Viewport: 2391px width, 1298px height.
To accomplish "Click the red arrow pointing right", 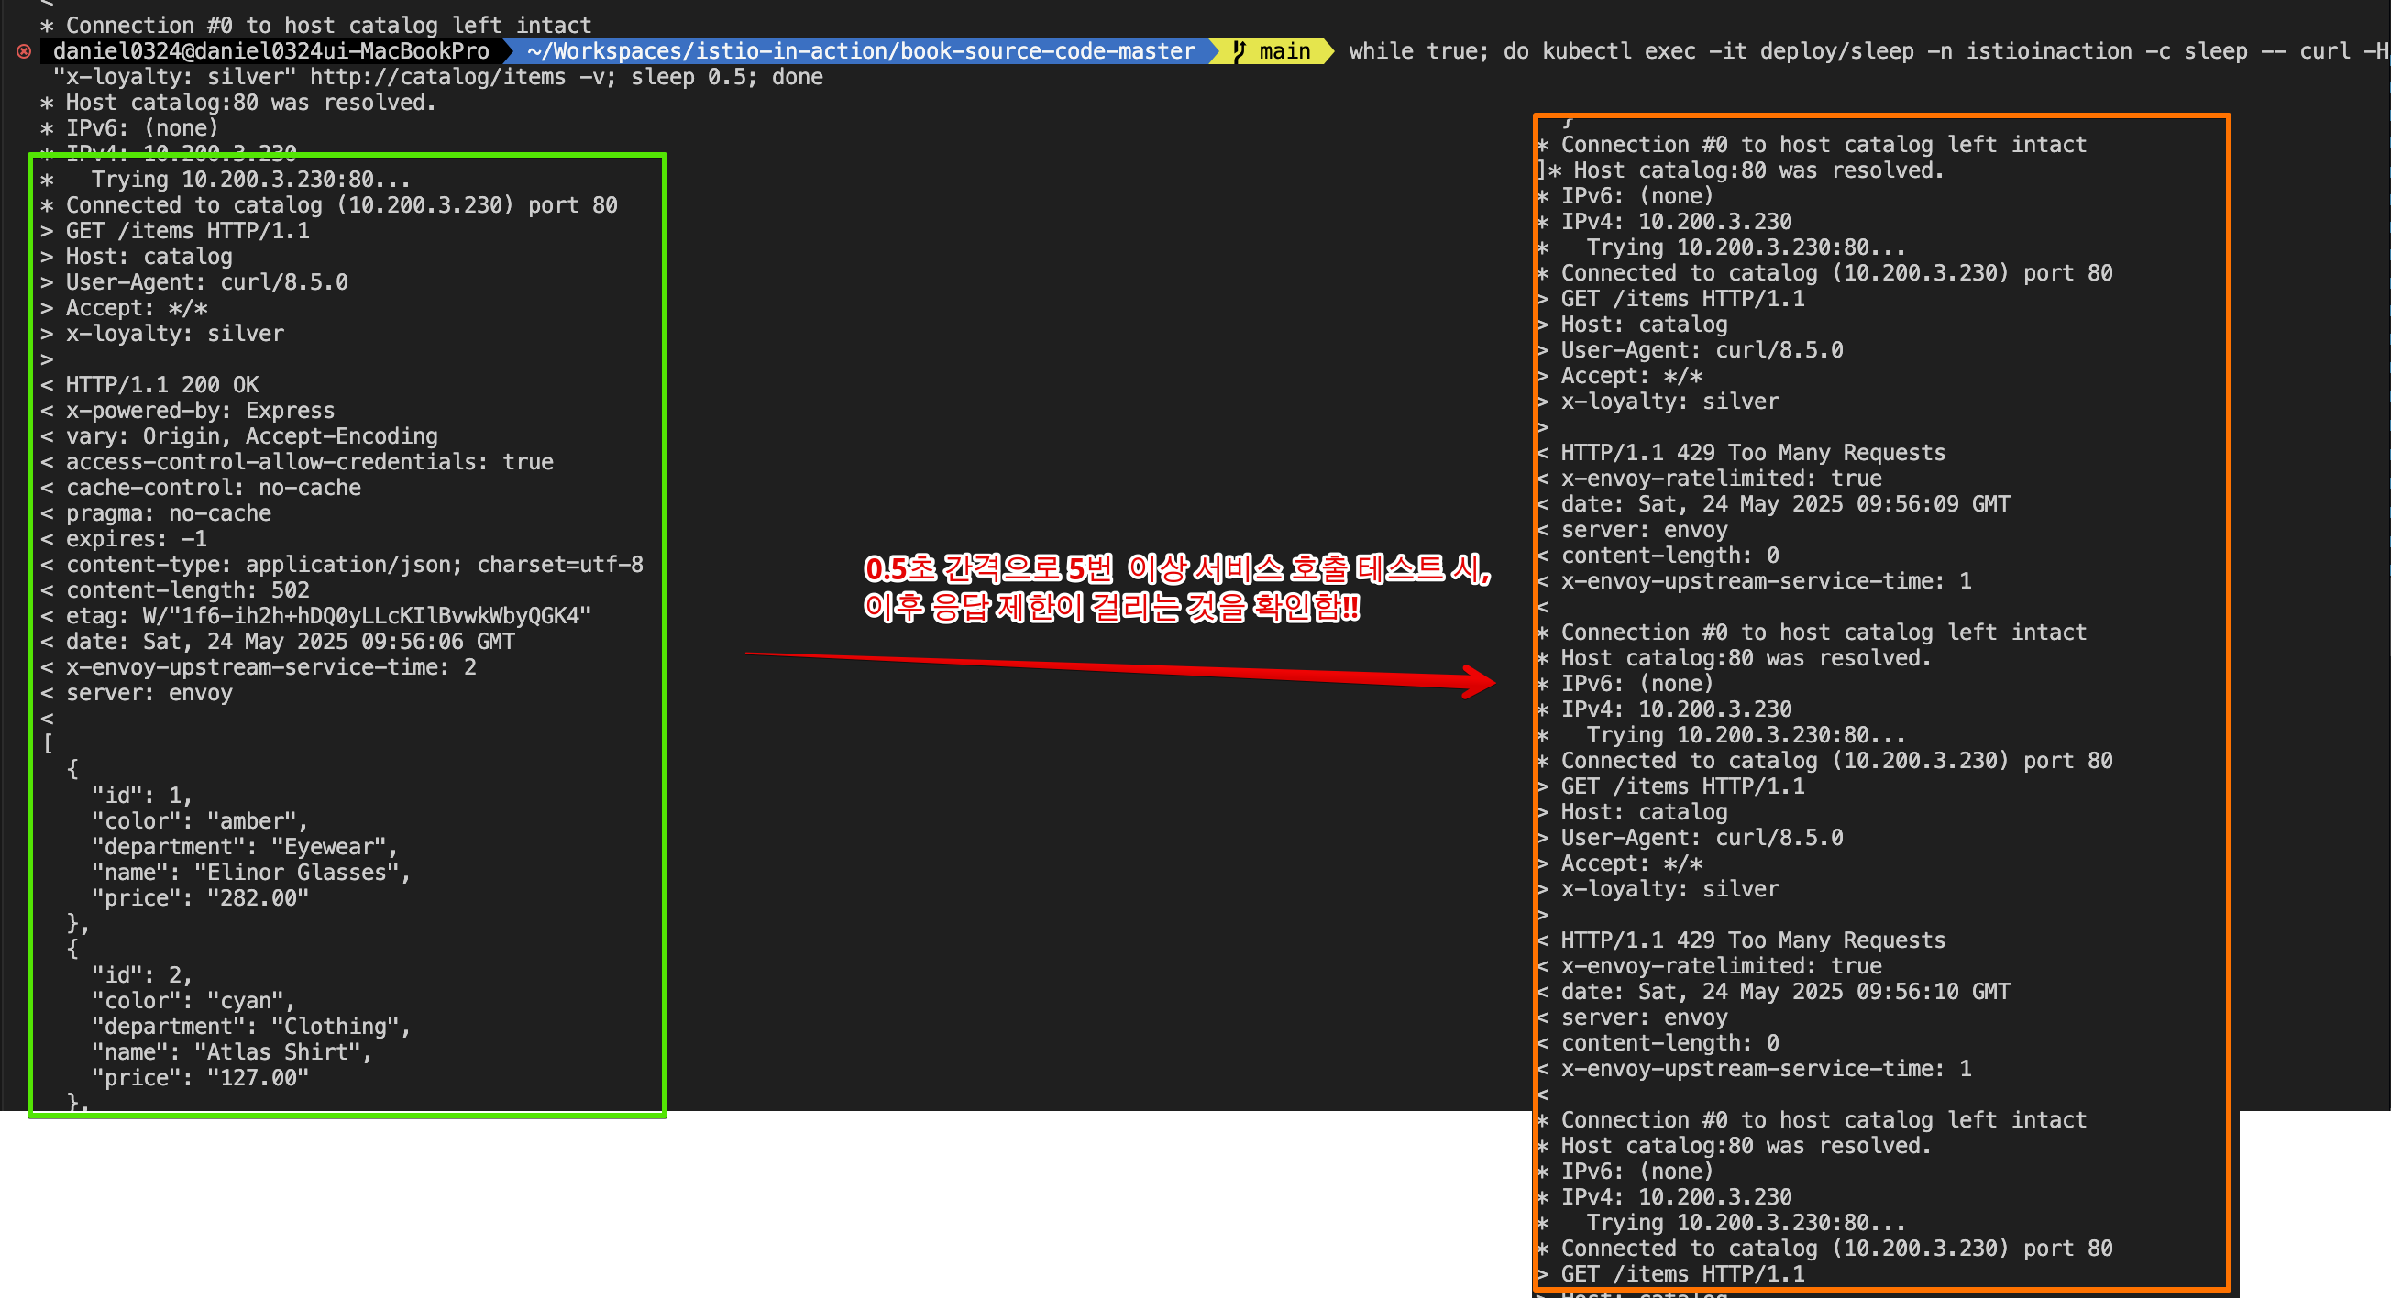I will [x=1120, y=669].
